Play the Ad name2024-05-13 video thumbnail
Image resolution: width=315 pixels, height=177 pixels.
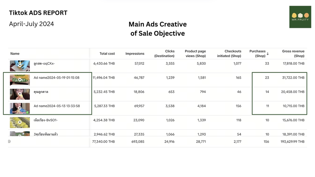[20, 108]
